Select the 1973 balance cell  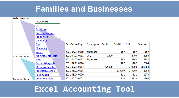click(x=143, y=75)
